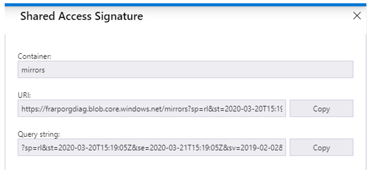Dismiss the dialog with the X icon
The height and width of the screenshot is (170, 370).
coord(357,16)
